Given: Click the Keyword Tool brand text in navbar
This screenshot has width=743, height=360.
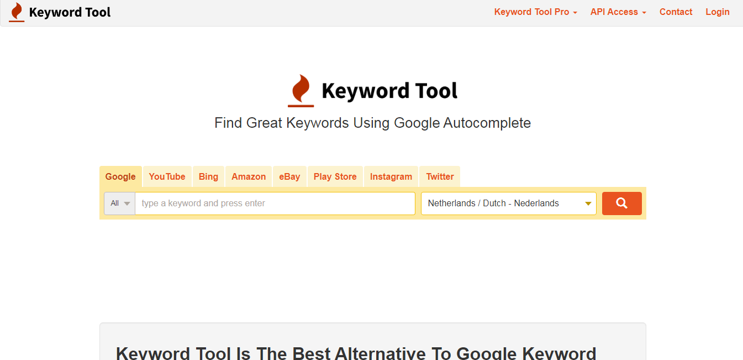Looking at the screenshot, I should tap(70, 12).
